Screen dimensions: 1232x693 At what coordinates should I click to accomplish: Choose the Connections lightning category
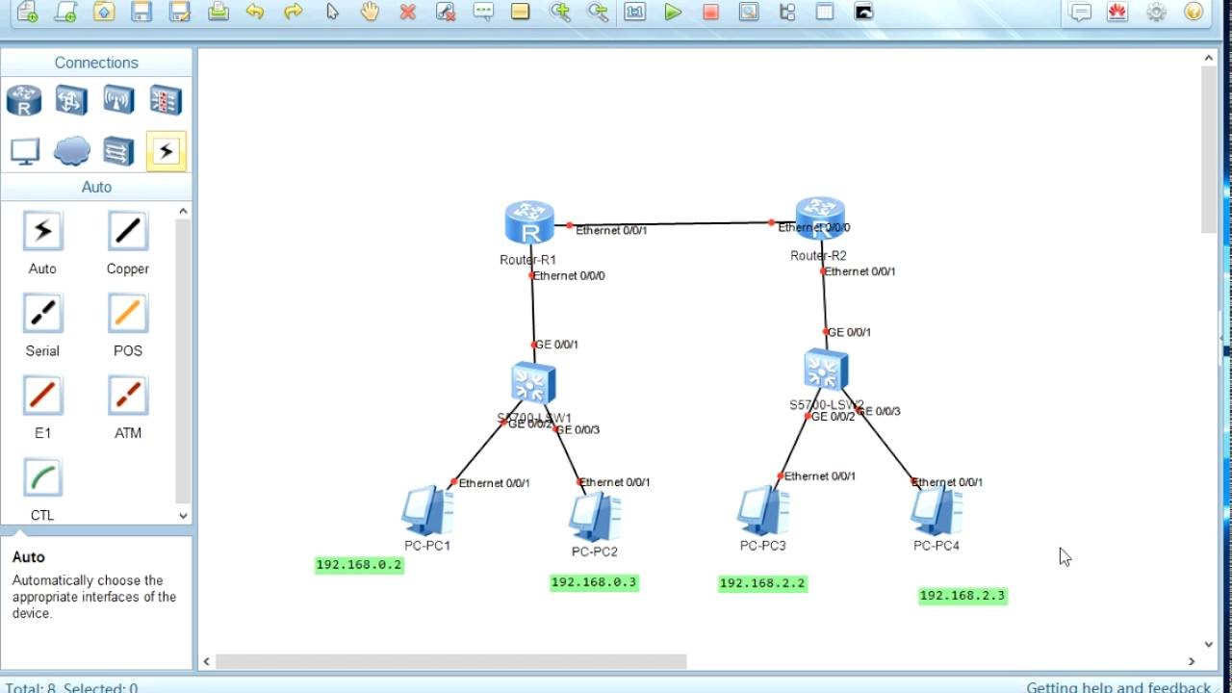click(166, 151)
